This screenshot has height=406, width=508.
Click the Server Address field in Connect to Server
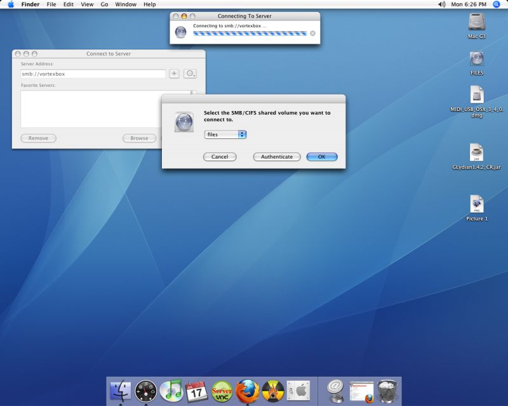(x=93, y=74)
